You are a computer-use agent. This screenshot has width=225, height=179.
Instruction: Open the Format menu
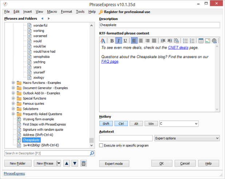pyautogui.click(x=66, y=12)
